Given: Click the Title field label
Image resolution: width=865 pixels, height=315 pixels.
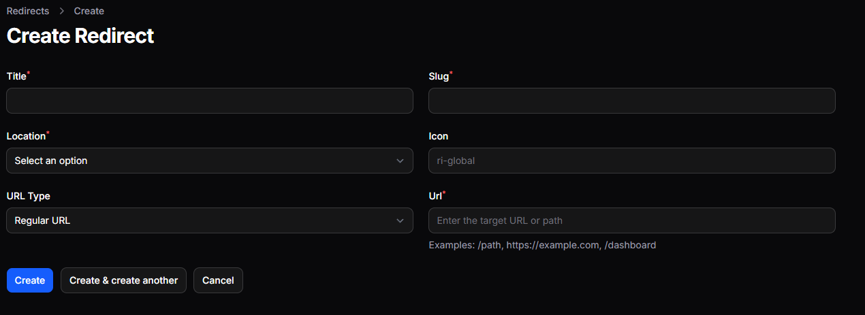Looking at the screenshot, I should click(16, 76).
